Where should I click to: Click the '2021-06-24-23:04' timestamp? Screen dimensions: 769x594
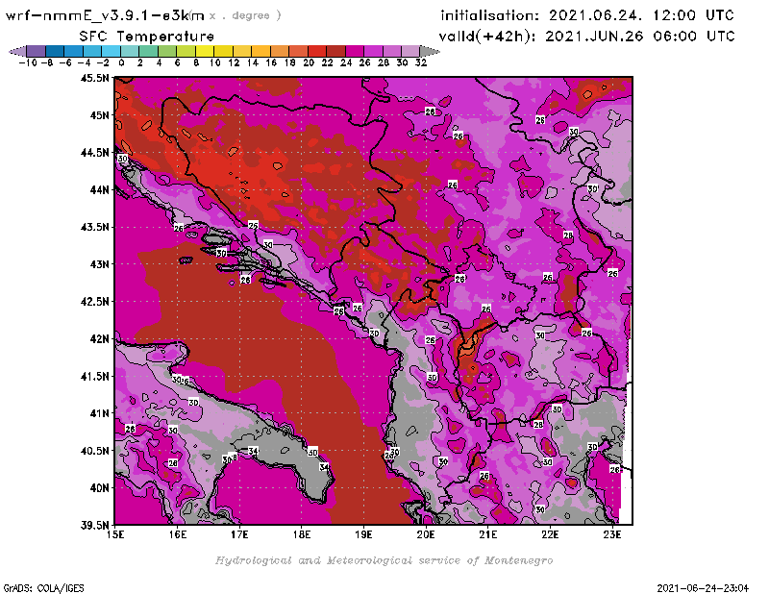703,587
